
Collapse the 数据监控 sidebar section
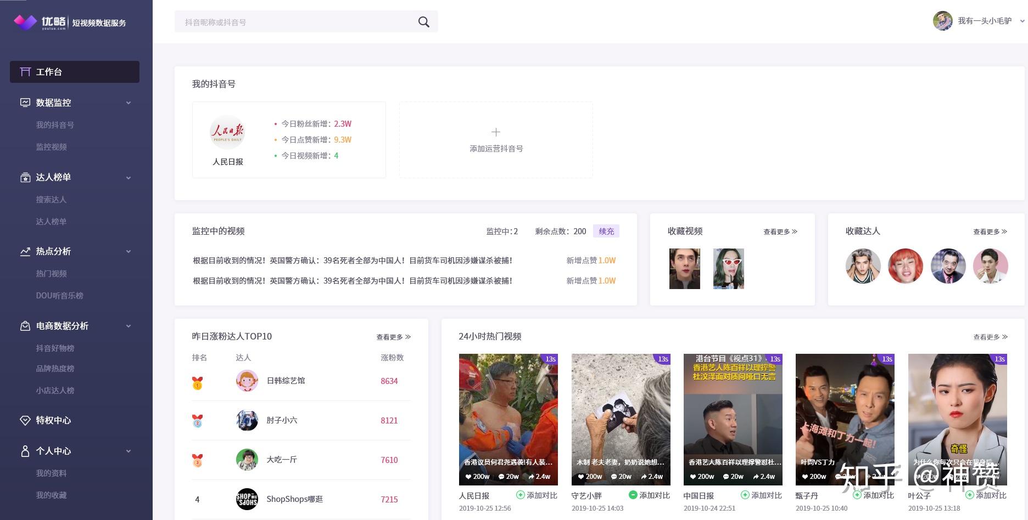pos(128,103)
